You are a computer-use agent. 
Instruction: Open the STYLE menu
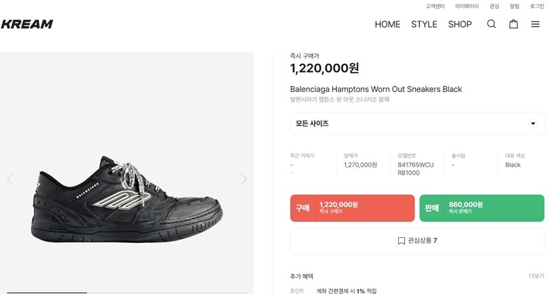(x=424, y=24)
